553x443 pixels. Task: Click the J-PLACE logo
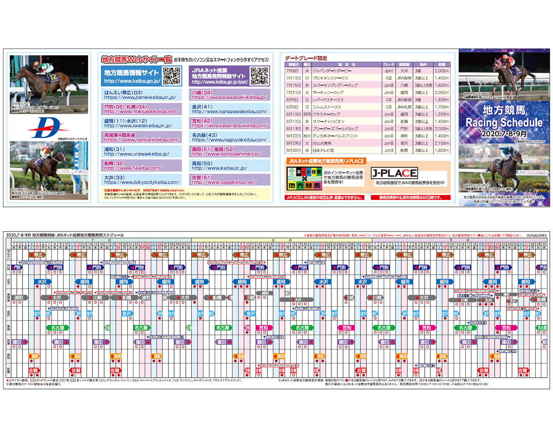coord(394,173)
